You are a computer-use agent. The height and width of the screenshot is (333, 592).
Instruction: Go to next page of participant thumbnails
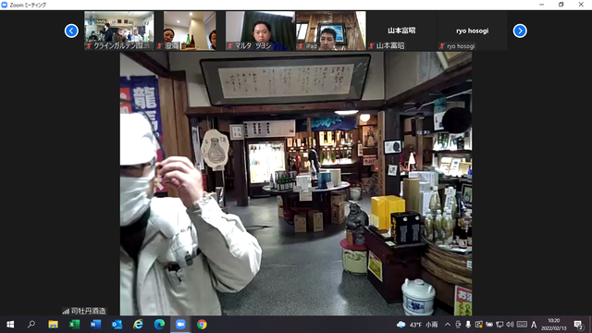(520, 31)
